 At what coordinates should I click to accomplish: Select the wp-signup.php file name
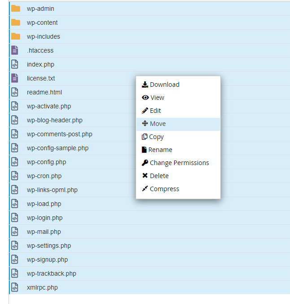[x=47, y=260]
